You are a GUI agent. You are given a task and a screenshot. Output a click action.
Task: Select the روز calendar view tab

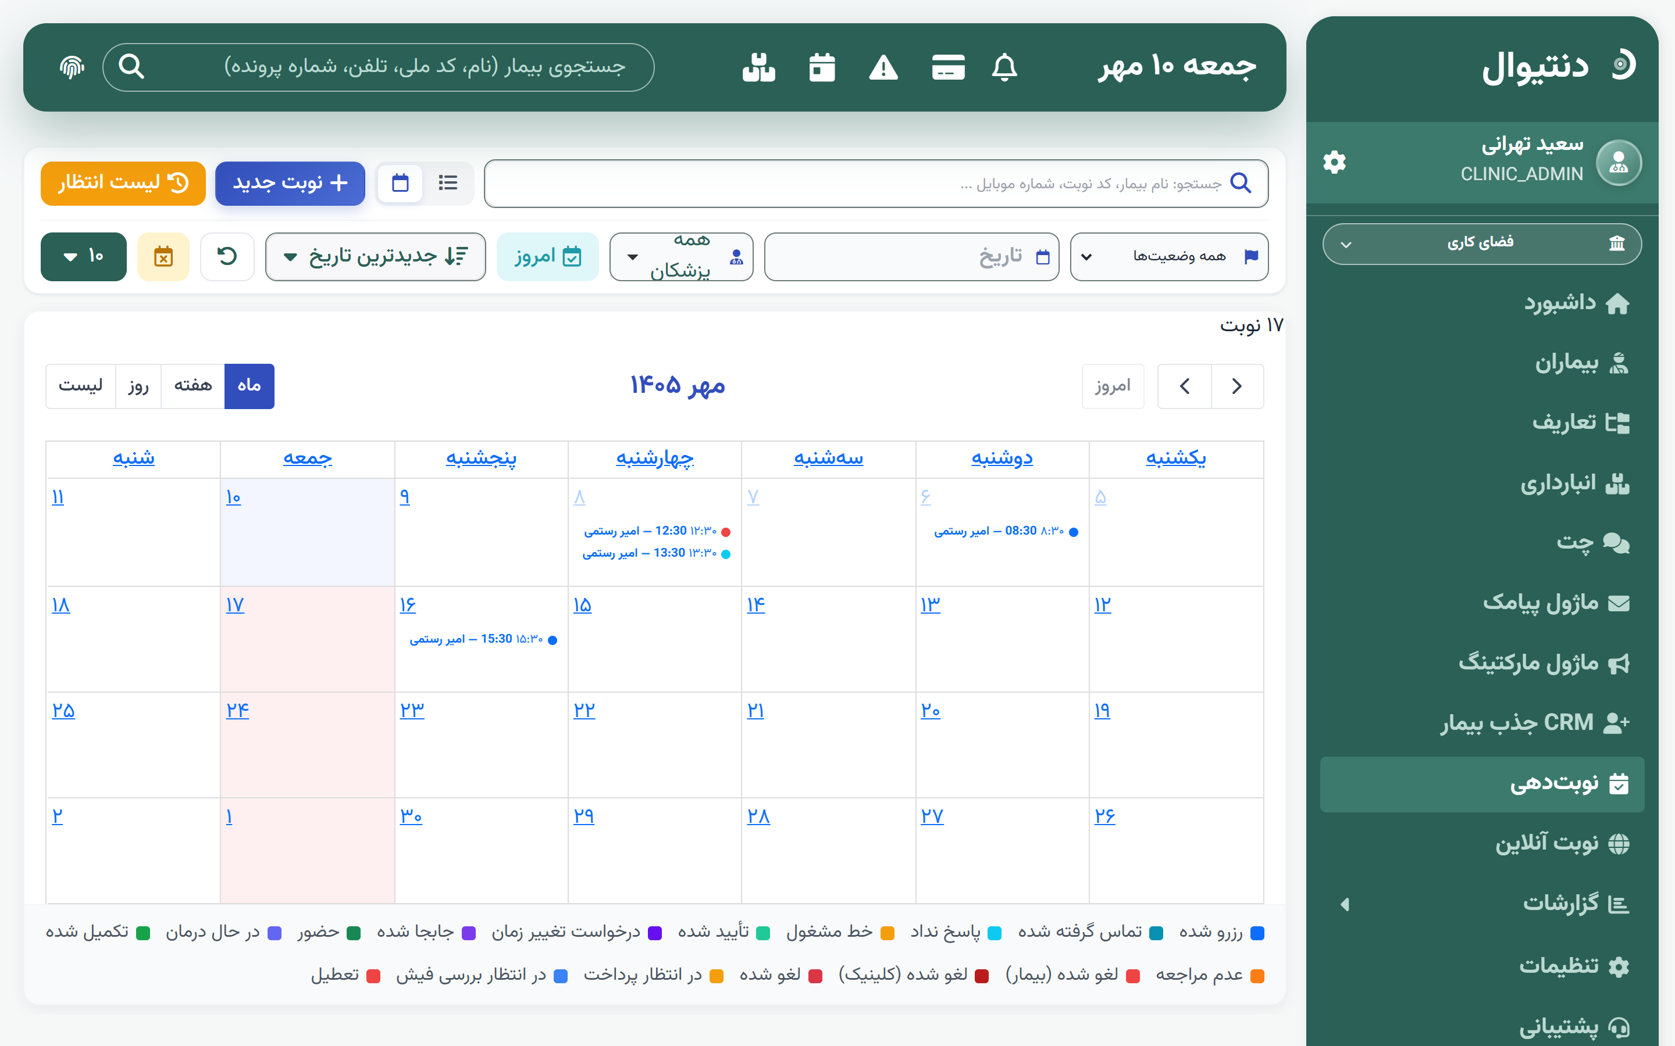pyautogui.click(x=138, y=386)
